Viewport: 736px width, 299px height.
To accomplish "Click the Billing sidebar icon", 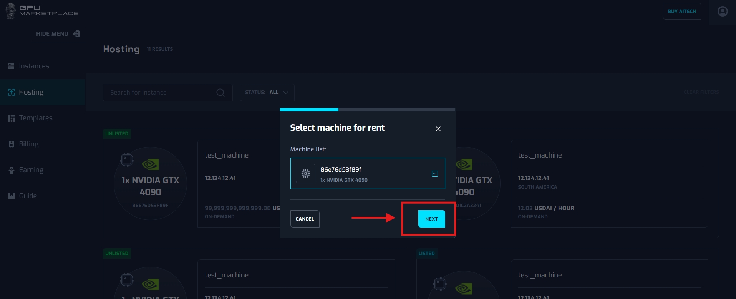I will 11,144.
